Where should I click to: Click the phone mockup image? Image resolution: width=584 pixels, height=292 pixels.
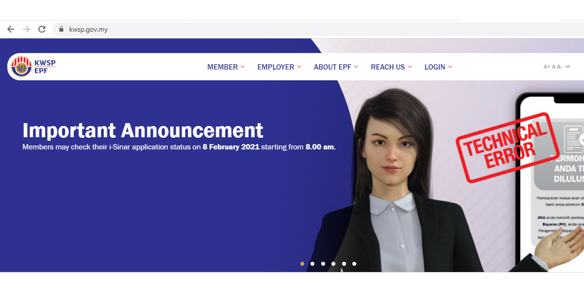pyautogui.click(x=550, y=180)
